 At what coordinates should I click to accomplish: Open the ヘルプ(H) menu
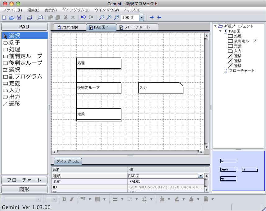[x=132, y=10]
